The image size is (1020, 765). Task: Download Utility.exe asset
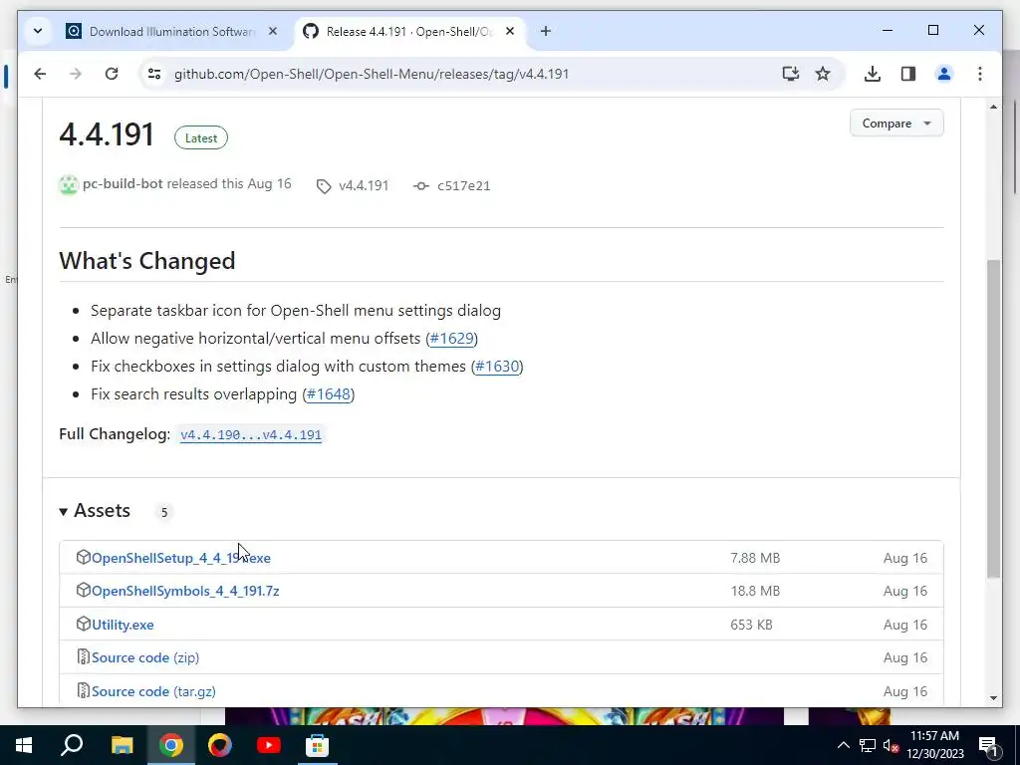123,626
